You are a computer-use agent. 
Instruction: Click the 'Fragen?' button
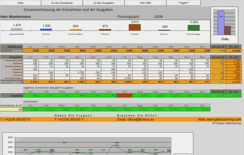184,3
